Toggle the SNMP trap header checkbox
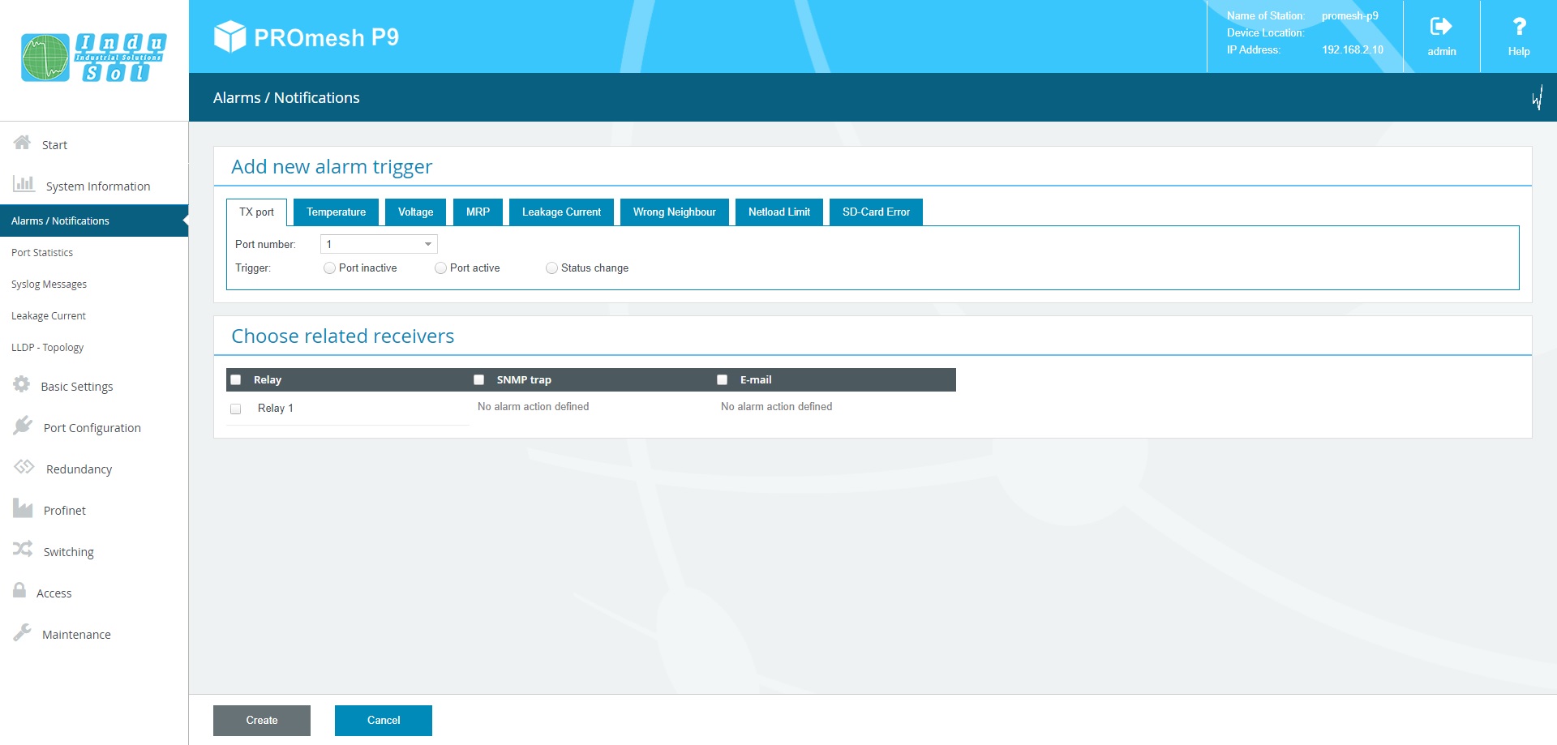1557x745 pixels. pyautogui.click(x=479, y=380)
